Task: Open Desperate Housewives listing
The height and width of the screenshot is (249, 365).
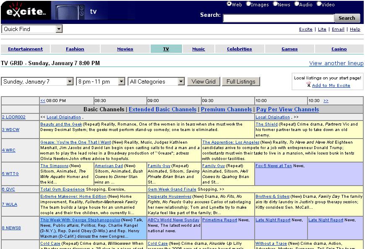Action: pos(169,197)
